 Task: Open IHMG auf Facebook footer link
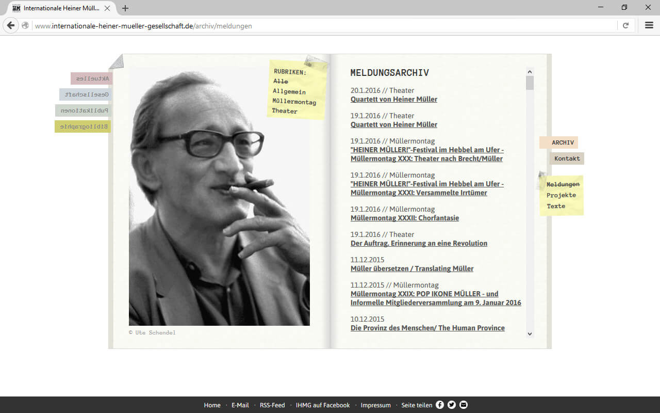(x=323, y=405)
